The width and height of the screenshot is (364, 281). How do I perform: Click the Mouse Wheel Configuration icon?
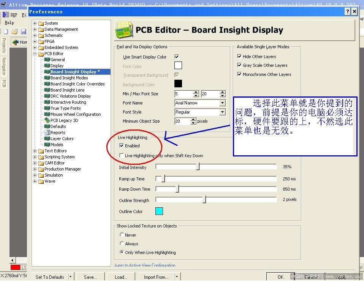pos(47,114)
